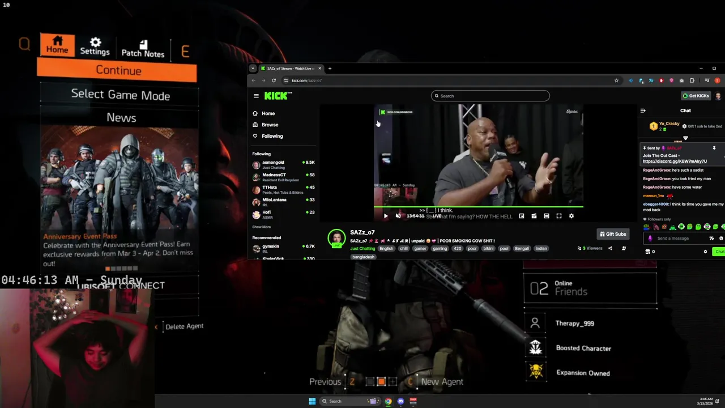Open MiloLantana channel in Following list

[284, 202]
